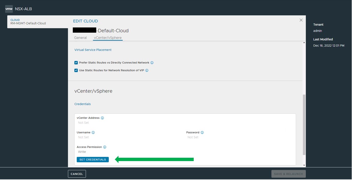Open info icon for Use Static Routes VIP

click(147, 70)
